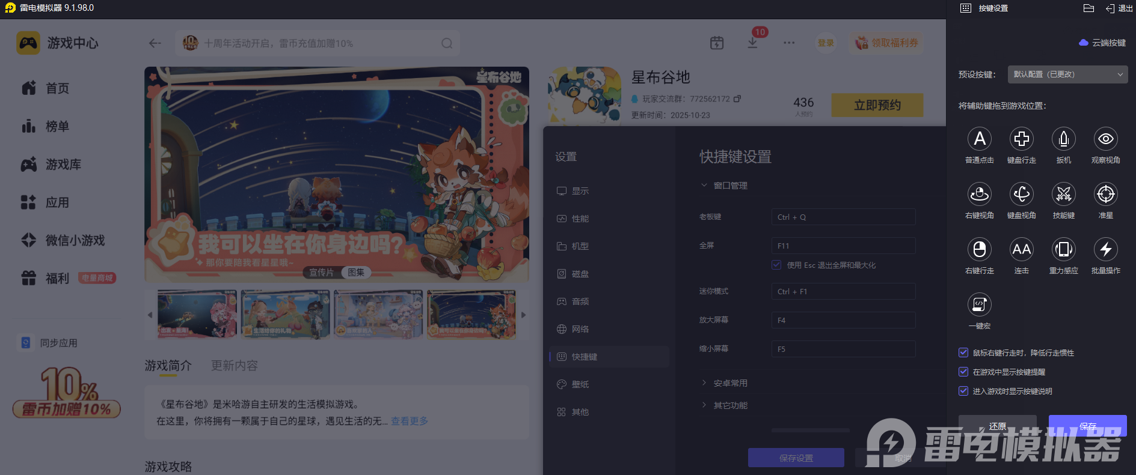Image resolution: width=1136 pixels, height=475 pixels.
Task: Show next screenshot thumbnails arrow
Action: [x=523, y=315]
